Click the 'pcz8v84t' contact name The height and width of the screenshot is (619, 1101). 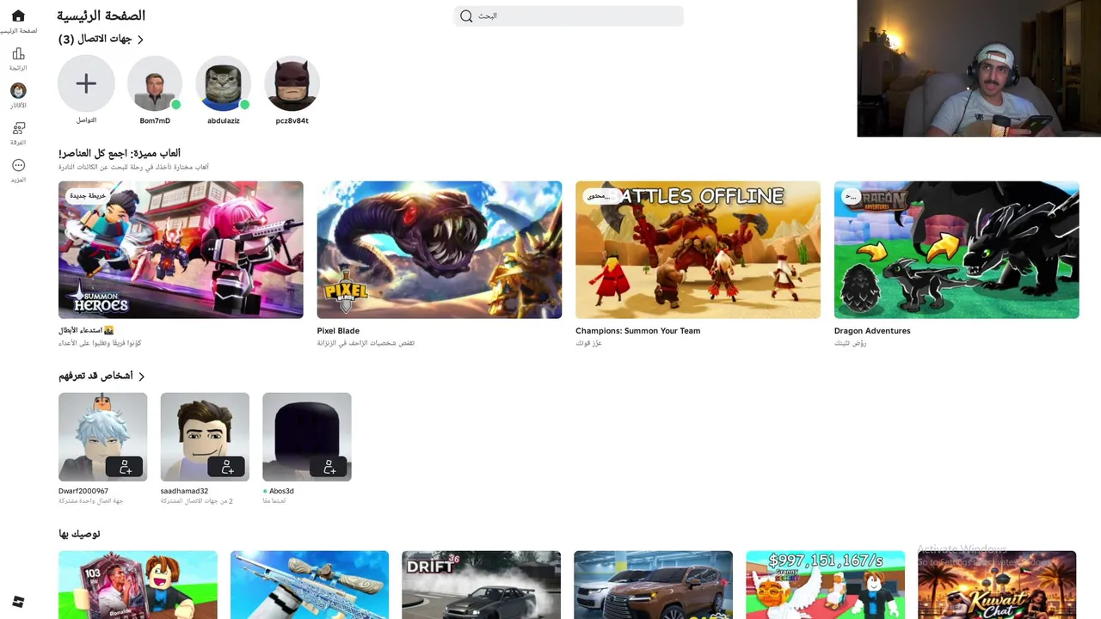pos(292,121)
